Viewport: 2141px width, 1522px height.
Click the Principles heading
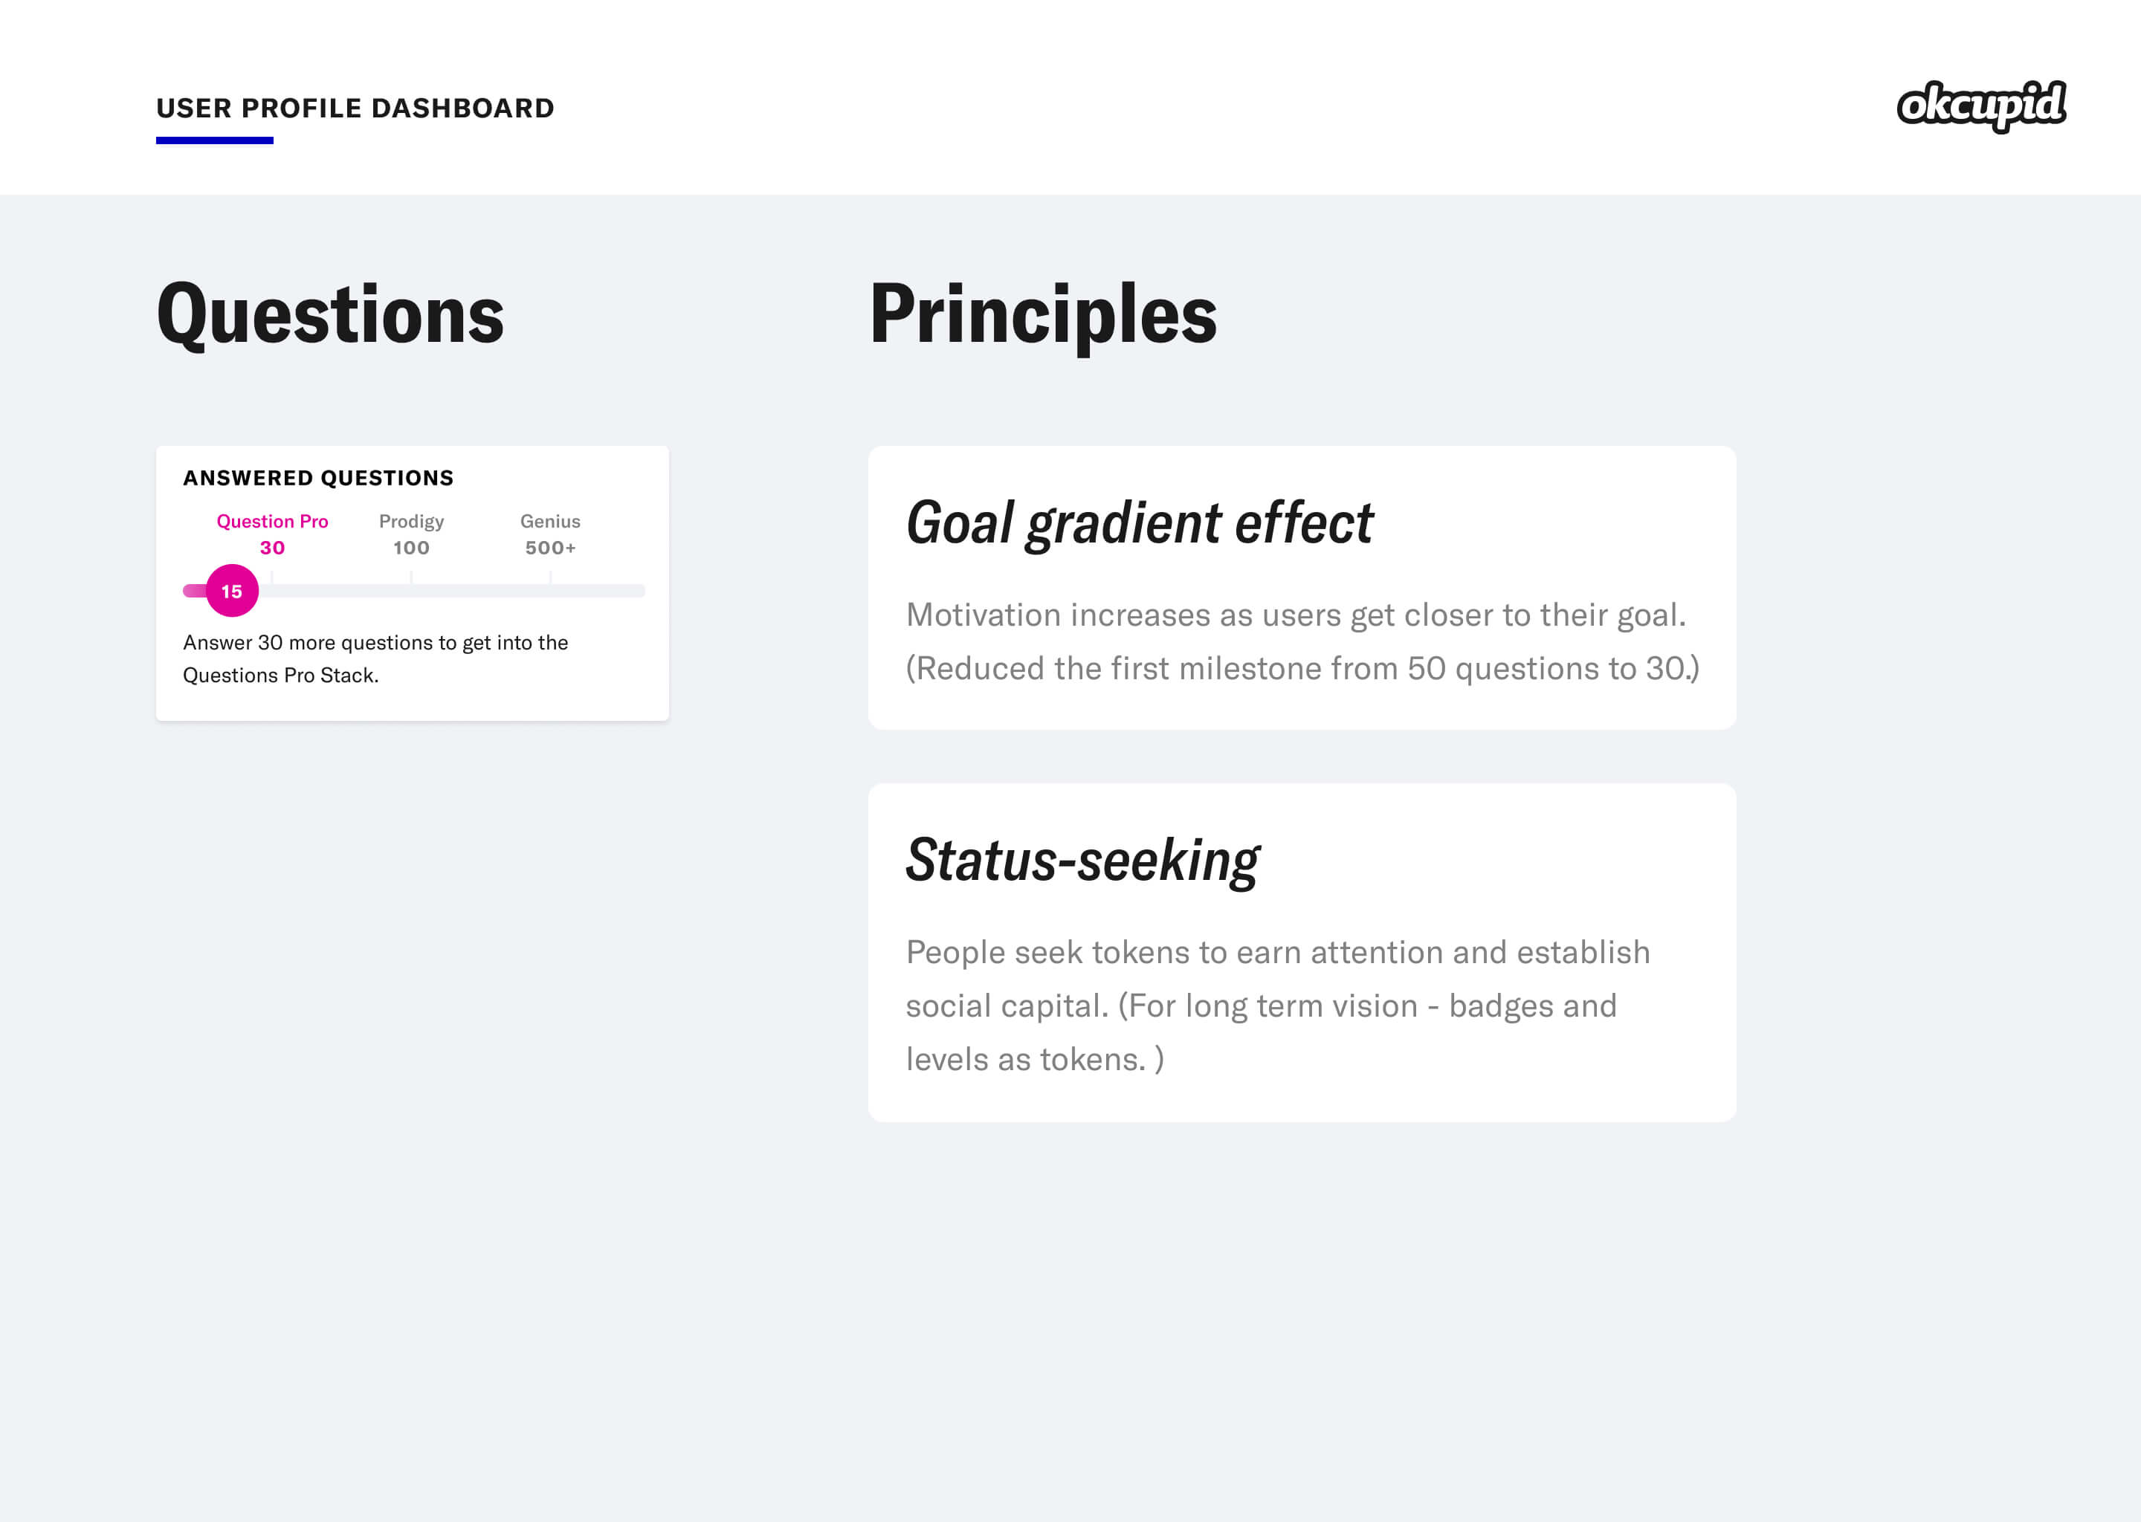coord(1042,315)
